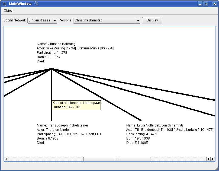219x171 pixels.
Task: Click the 'Actor: Silke Wülfing' line
Action: coord(75,48)
